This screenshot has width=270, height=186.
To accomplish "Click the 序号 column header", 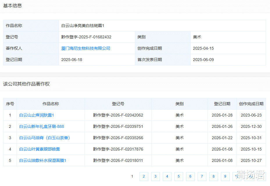I will [10, 104].
